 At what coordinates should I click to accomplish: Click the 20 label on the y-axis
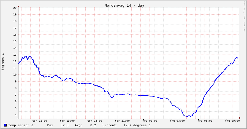[x=15, y=8]
